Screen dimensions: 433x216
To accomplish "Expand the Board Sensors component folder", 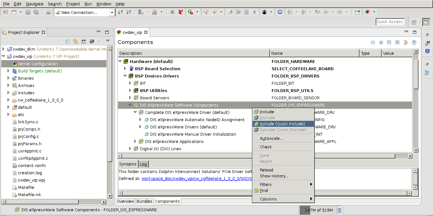I will (130, 98).
